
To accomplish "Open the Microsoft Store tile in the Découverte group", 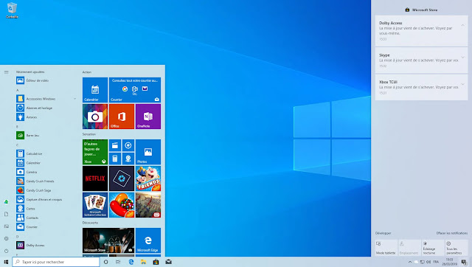I will 108,240.
